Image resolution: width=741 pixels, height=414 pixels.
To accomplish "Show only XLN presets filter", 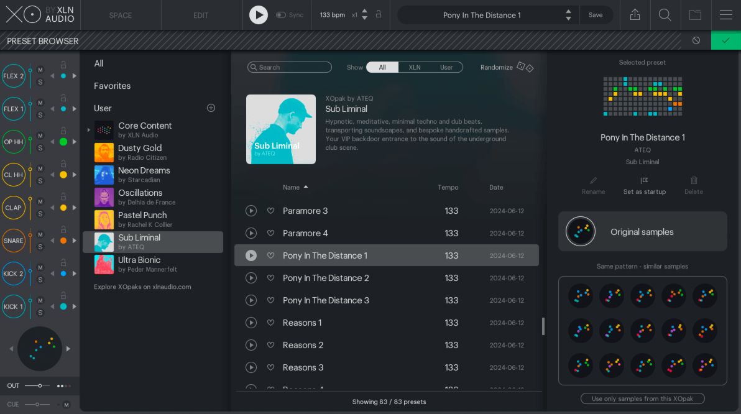I will [414, 67].
